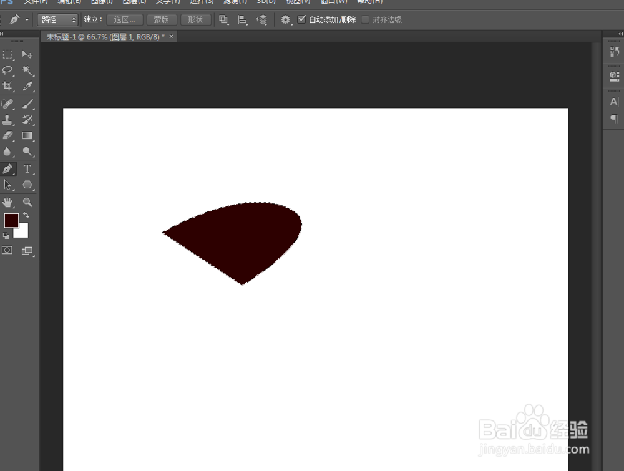Viewport: 624px width, 471px height.
Task: Select the History Brush tool
Action: [27, 120]
